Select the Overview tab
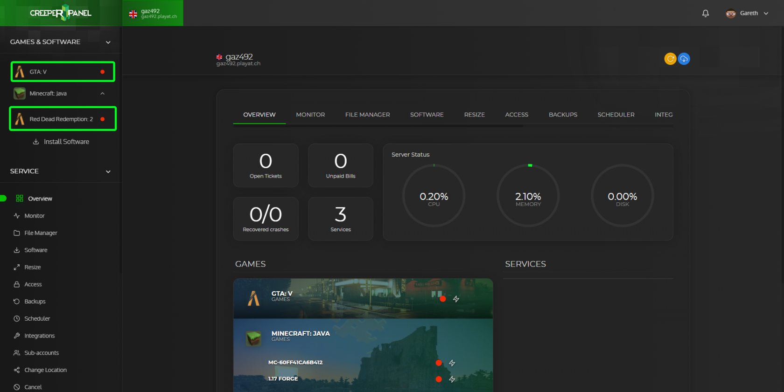Screen dimensions: 784x392 tap(259, 115)
